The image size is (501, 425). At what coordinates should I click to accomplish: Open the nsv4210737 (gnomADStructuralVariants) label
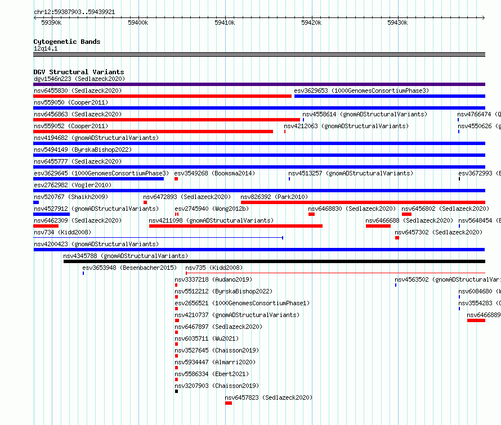(237, 315)
